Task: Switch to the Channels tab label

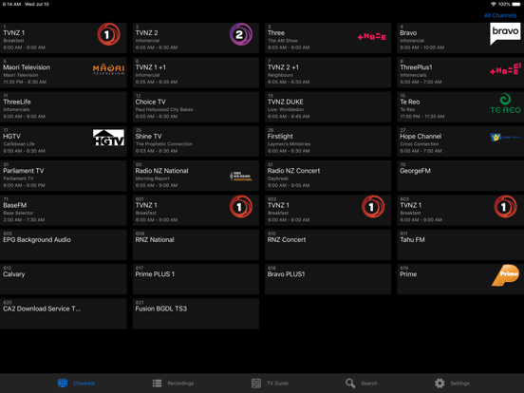Action: (84, 384)
